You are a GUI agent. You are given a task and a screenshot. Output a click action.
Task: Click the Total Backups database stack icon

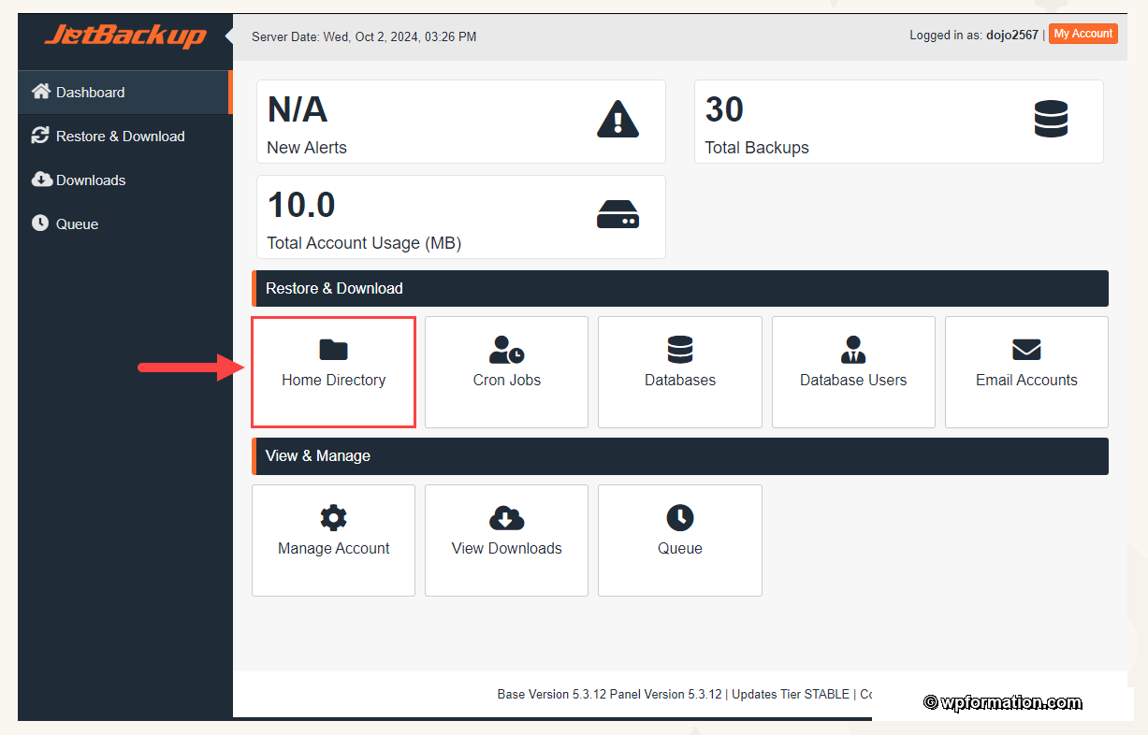coord(1051,120)
